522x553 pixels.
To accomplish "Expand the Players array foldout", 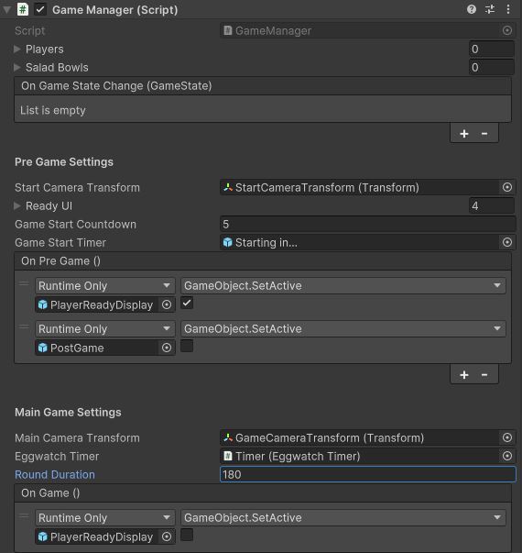I will tap(16, 49).
